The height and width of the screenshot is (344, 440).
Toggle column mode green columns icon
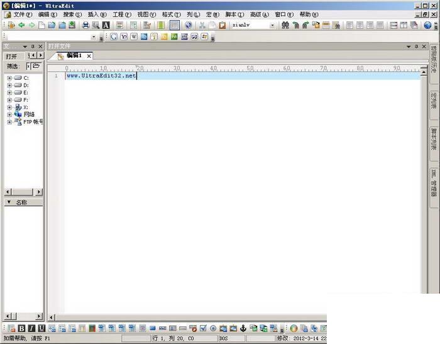point(161,25)
